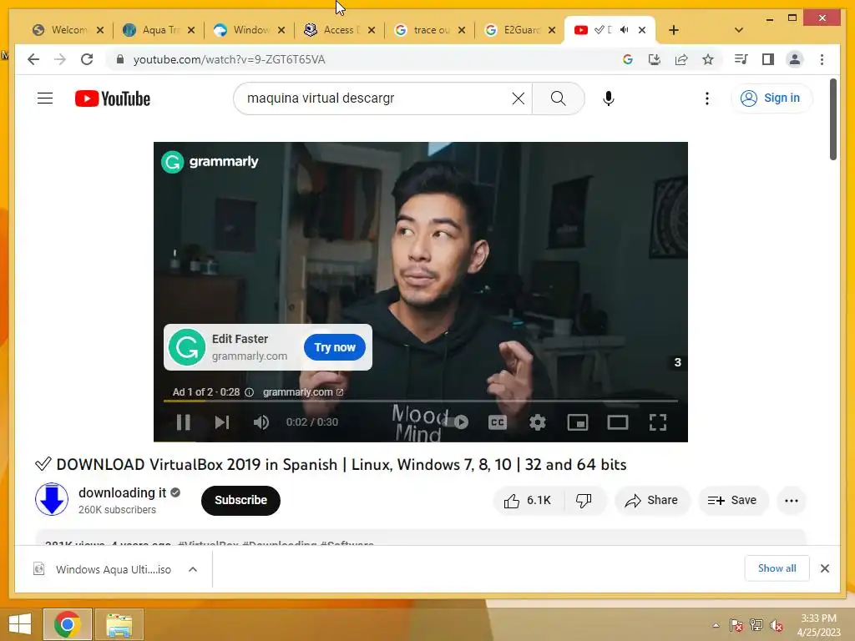Screen dimensions: 855x641
Task: Enter full screen video mode
Action: (x=658, y=421)
